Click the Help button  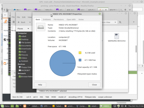[40, 85]
